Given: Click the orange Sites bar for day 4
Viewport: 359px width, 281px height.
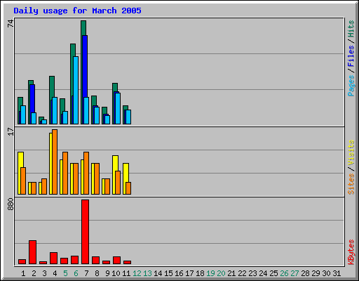Looking at the screenshot, I should point(55,162).
